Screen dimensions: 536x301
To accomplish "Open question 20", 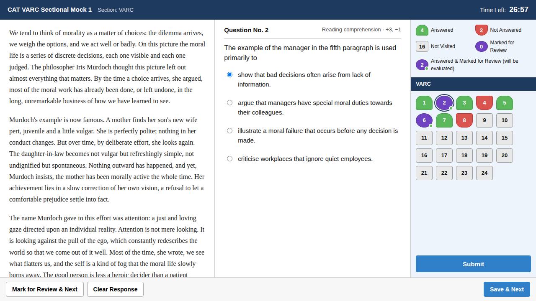I will click(505, 156).
